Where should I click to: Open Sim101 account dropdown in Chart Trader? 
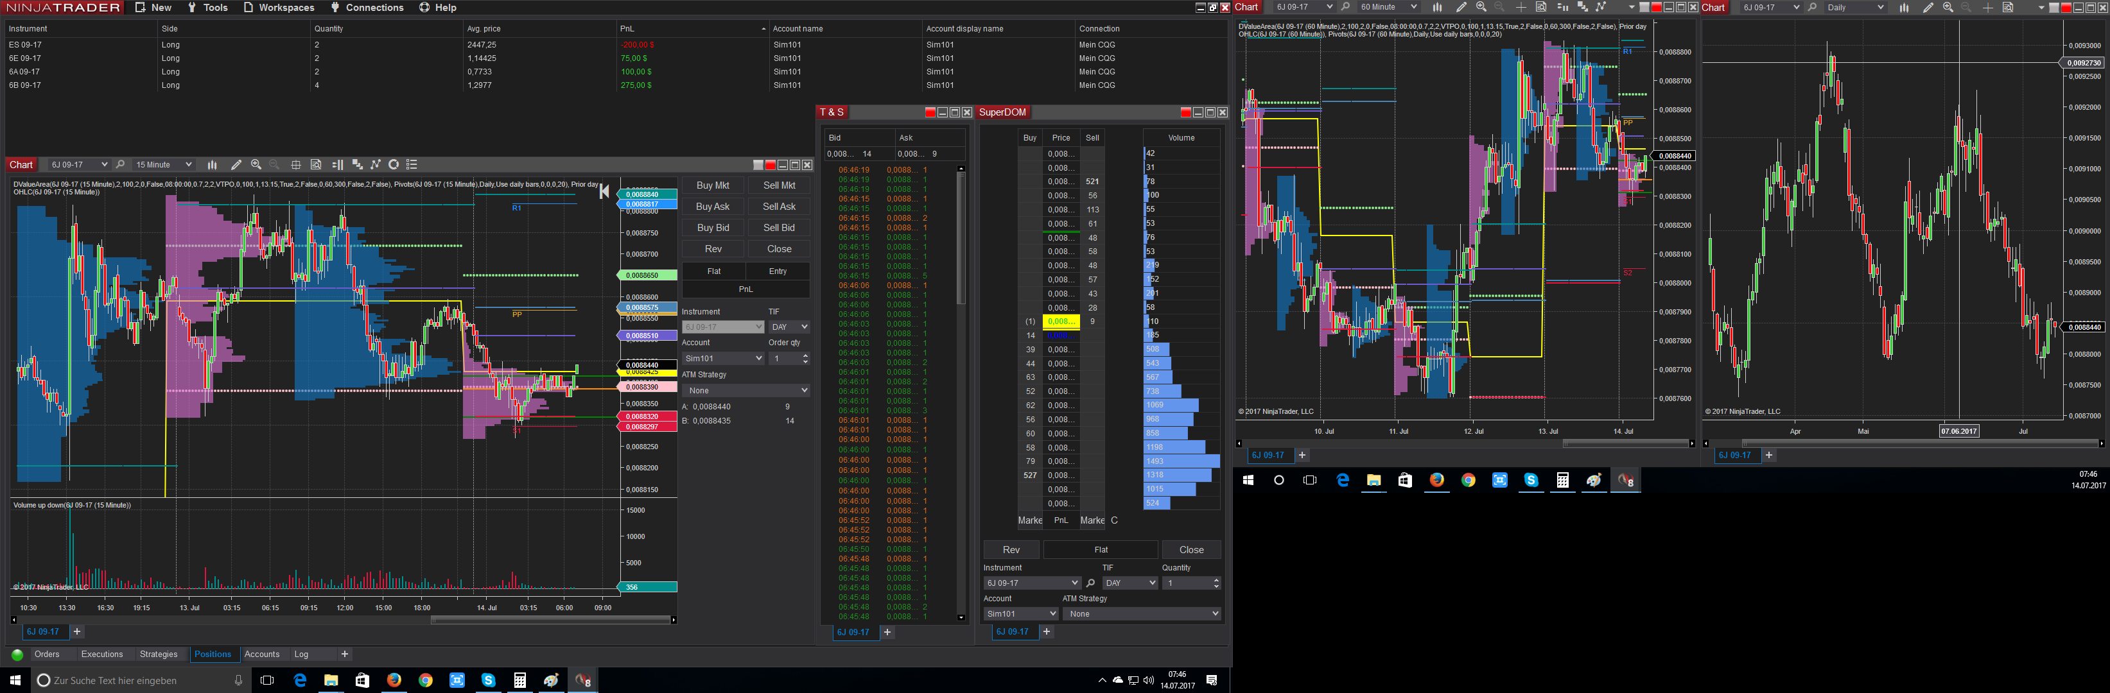(x=723, y=358)
